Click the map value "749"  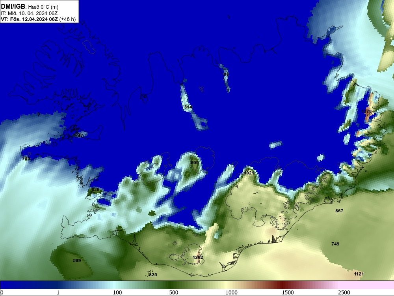tap(335, 244)
